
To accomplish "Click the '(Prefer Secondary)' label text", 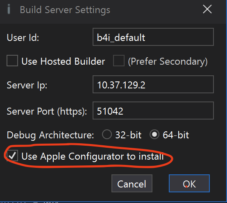I will [168, 61].
